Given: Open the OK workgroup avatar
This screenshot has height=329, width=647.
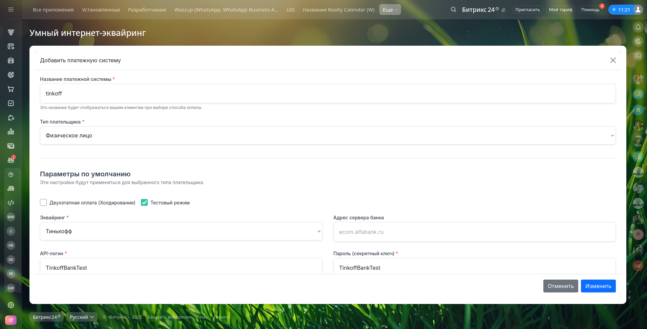Looking at the screenshot, I should pos(11,260).
